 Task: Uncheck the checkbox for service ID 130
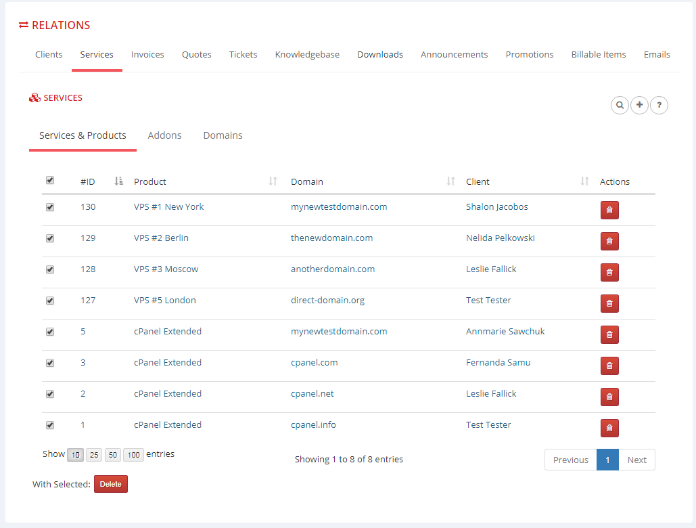[x=49, y=206]
